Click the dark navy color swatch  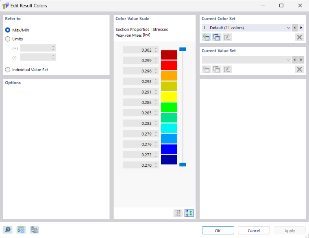[169, 159]
